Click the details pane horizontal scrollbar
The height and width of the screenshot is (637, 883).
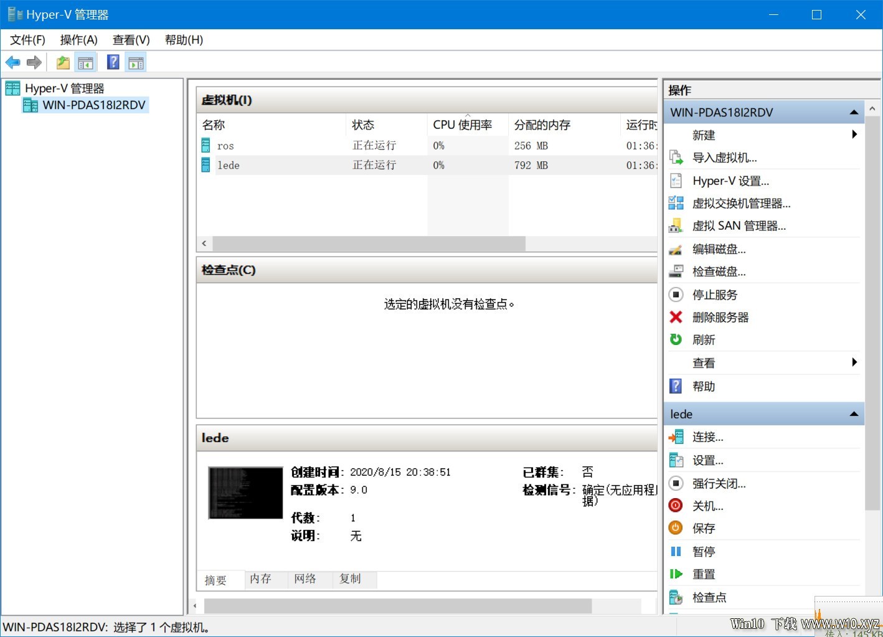(x=398, y=605)
